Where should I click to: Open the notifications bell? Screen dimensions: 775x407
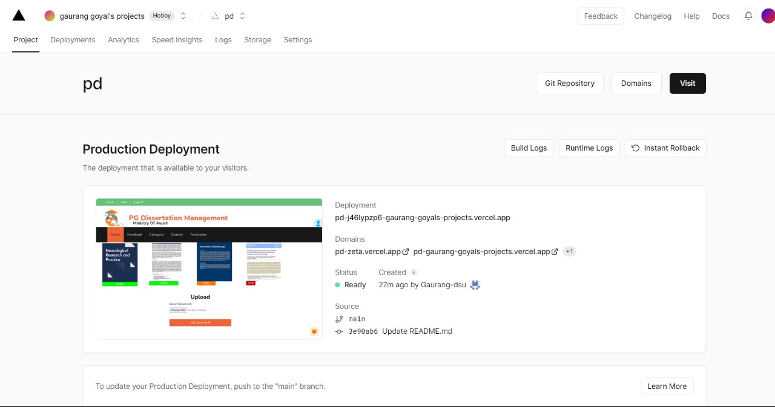(x=748, y=16)
